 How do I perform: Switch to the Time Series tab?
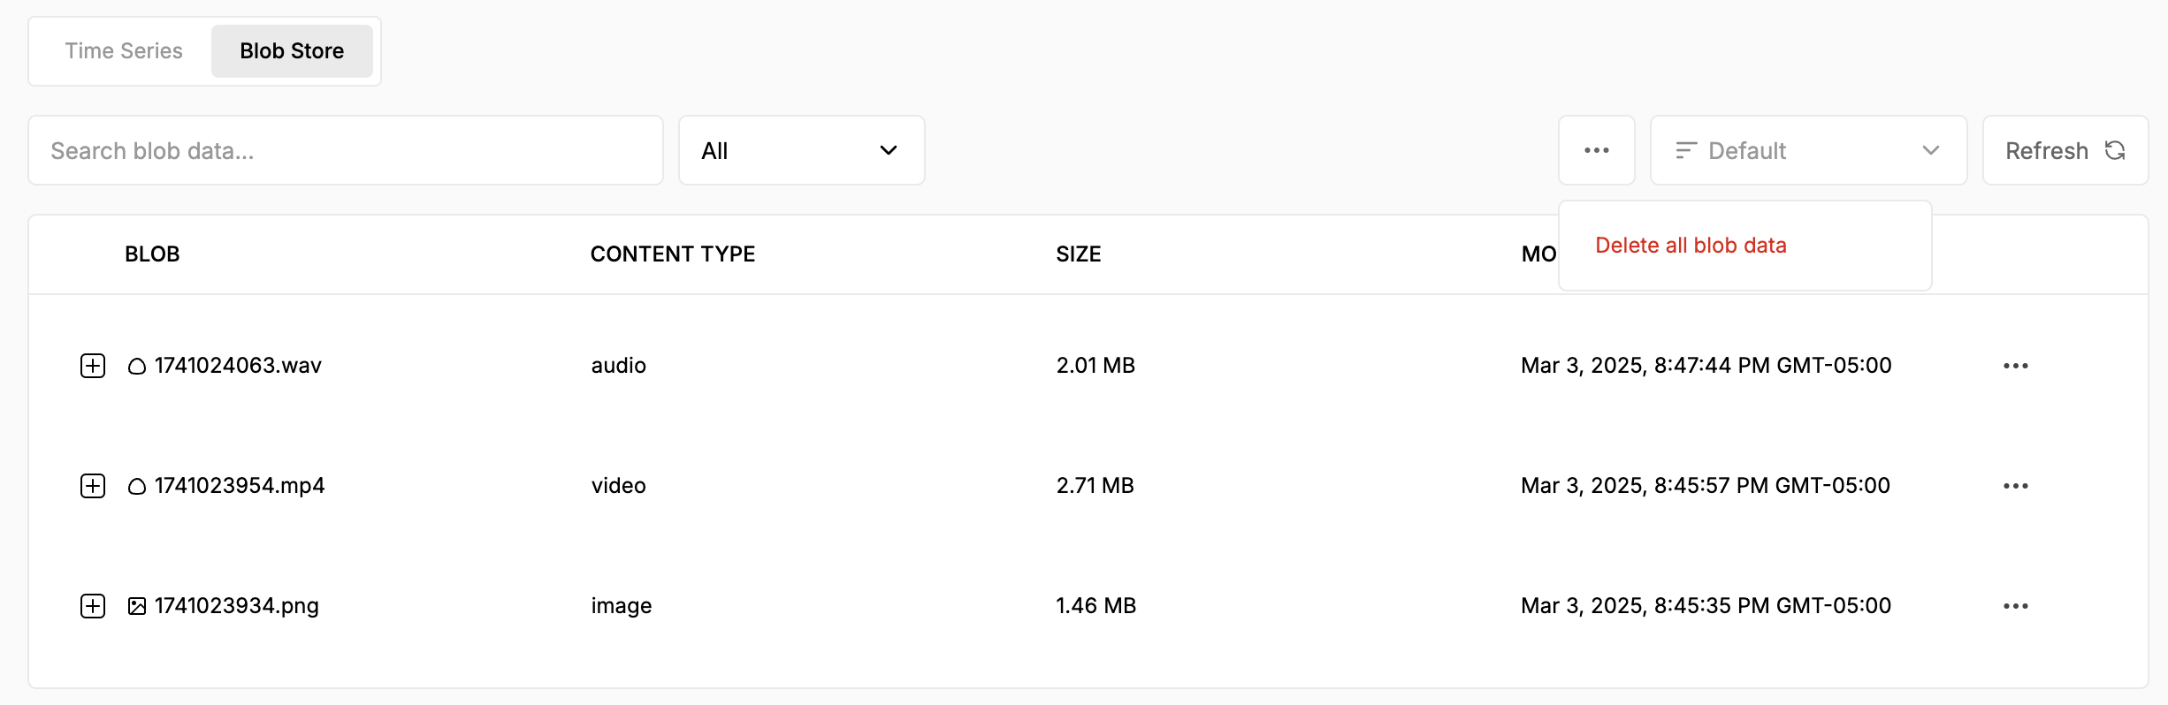pyautogui.click(x=124, y=51)
